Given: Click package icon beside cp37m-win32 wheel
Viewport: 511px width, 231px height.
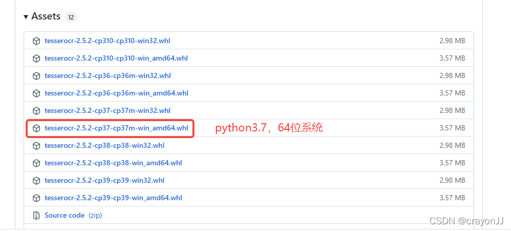Looking at the screenshot, I should (36, 111).
